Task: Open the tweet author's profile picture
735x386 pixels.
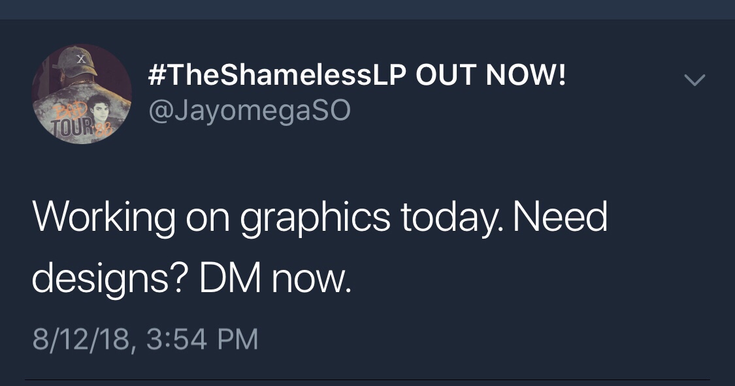Action: pos(82,95)
